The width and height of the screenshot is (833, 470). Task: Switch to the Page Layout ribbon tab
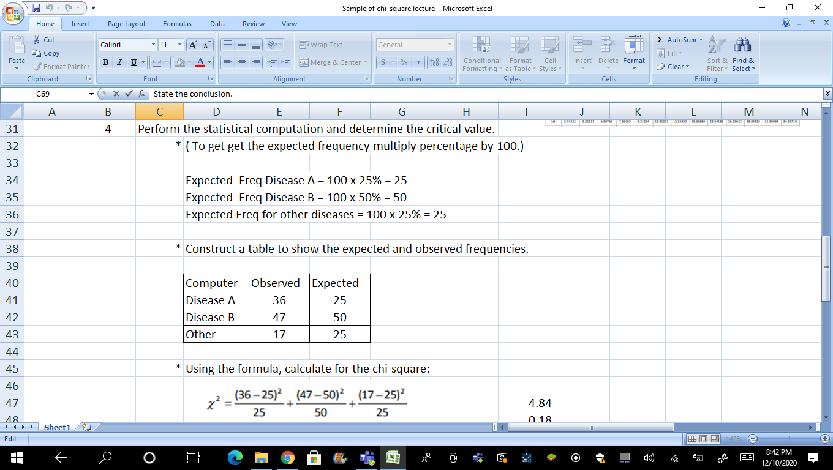click(127, 24)
